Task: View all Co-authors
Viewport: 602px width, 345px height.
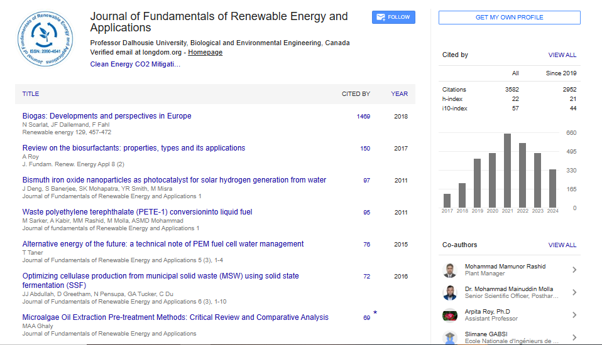Action: click(562, 245)
